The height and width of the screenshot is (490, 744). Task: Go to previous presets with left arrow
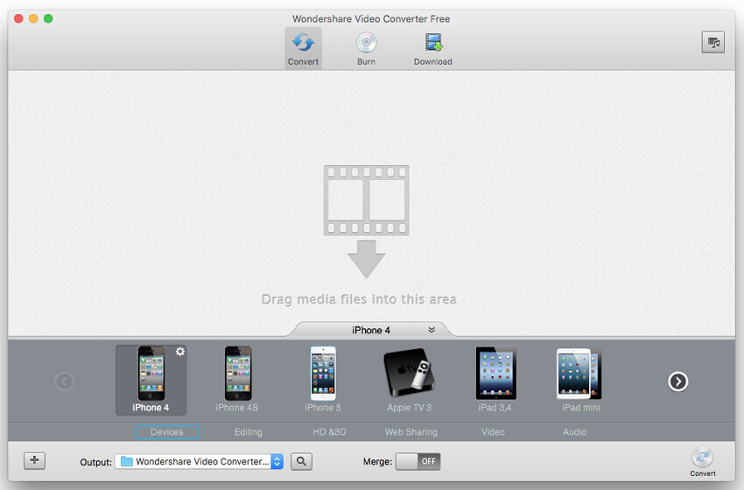(64, 381)
